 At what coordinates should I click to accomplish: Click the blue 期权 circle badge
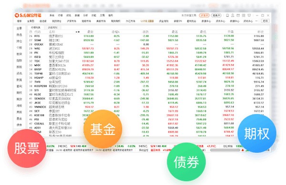257,133
